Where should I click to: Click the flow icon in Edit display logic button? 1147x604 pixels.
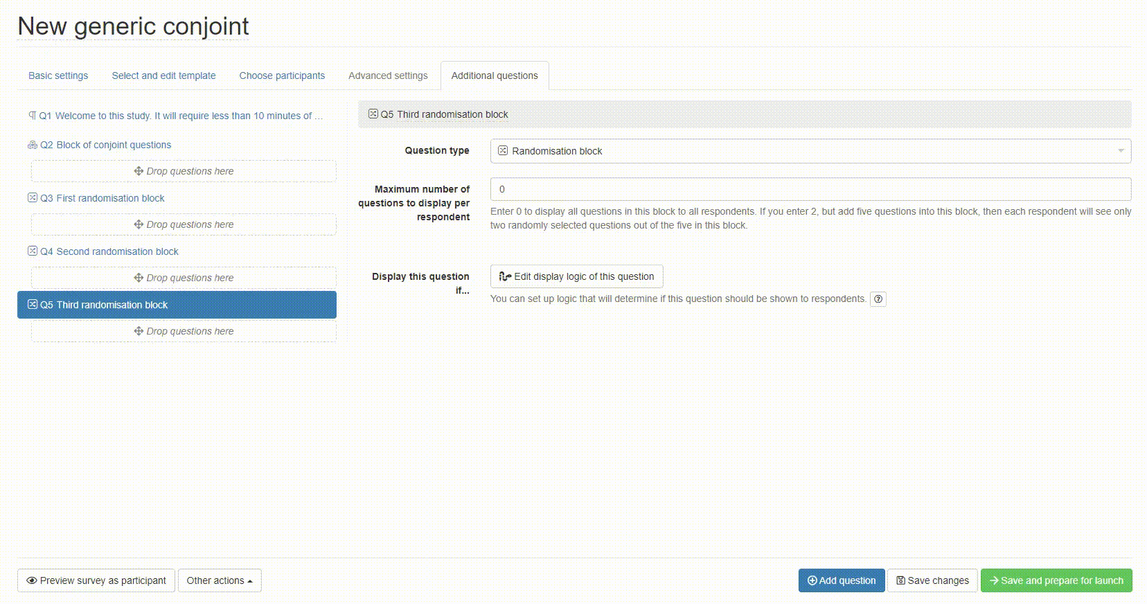pos(505,276)
